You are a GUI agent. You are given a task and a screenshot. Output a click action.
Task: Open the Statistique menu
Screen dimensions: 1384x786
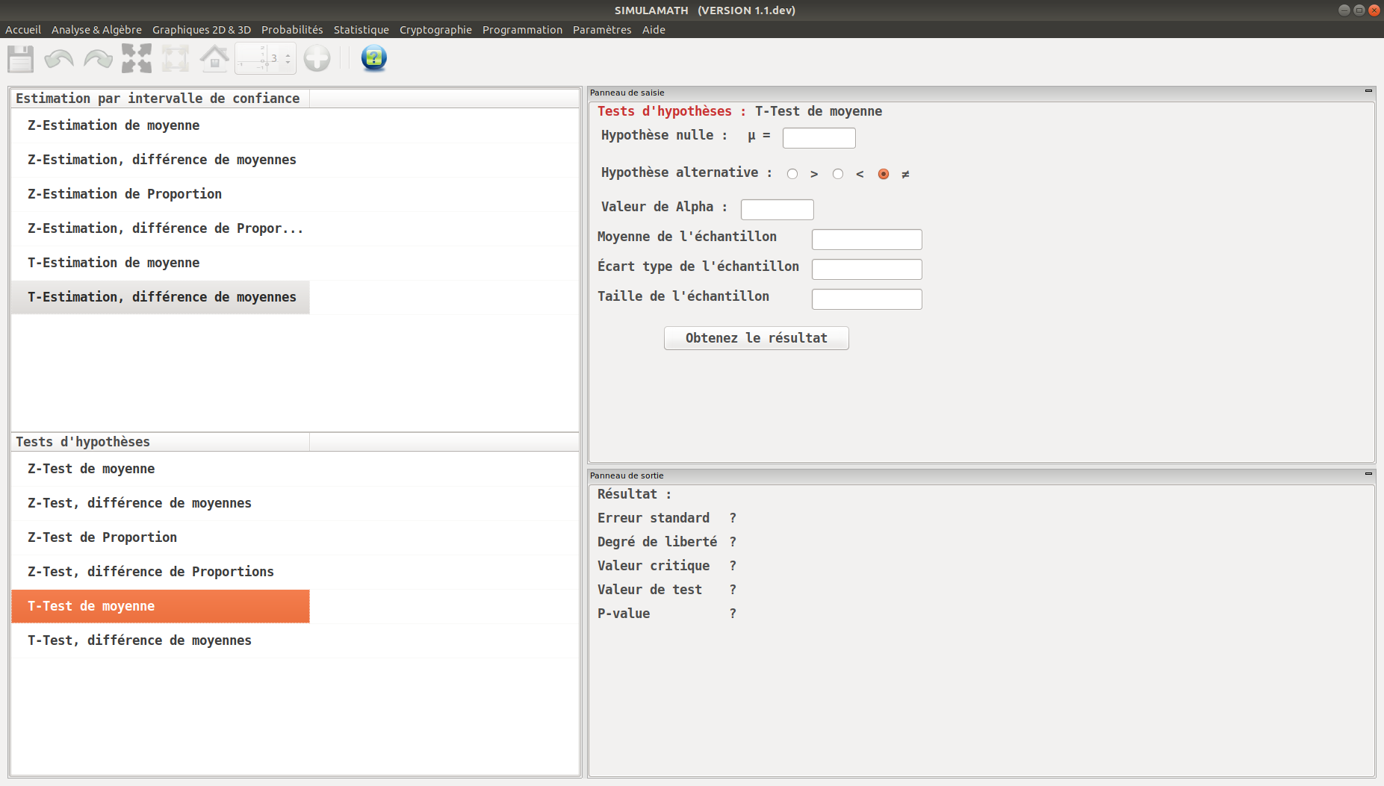click(x=361, y=30)
